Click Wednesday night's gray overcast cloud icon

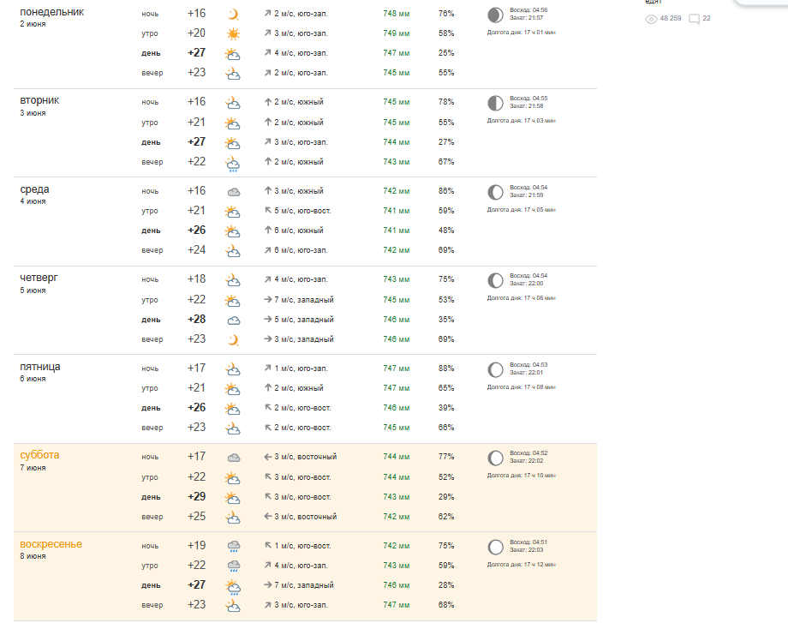pyautogui.click(x=234, y=192)
